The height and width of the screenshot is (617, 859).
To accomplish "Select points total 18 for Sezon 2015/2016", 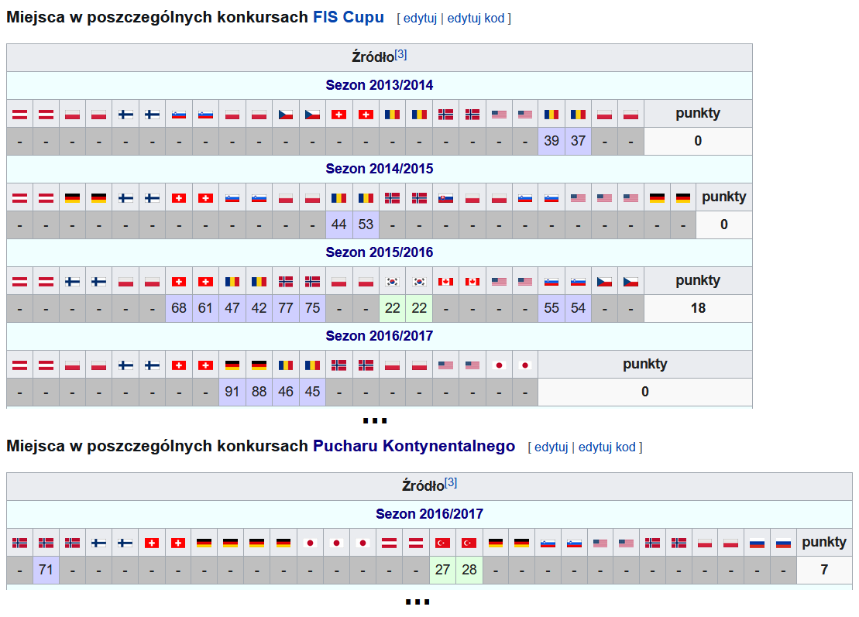I will 698,308.
